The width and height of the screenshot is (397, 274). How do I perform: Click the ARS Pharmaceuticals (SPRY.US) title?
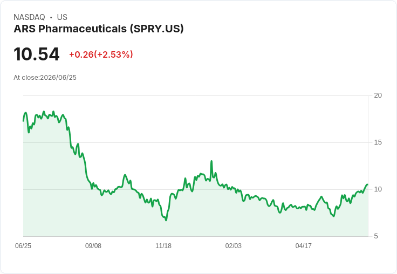tap(99, 29)
